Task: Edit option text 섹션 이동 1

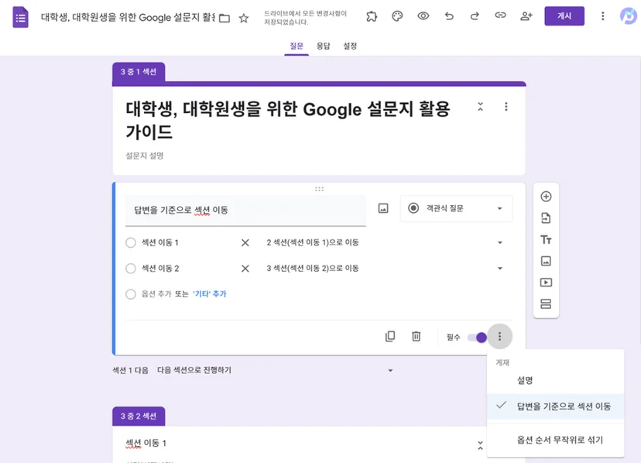Action: 159,243
